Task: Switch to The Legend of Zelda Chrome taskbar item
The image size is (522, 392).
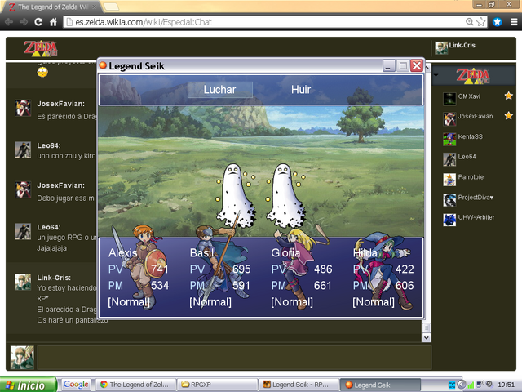Action: [x=136, y=385]
